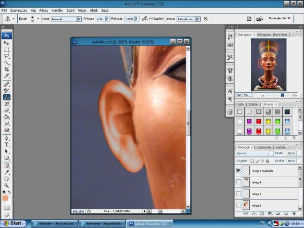Screen dimensions: 304x228
Task: Select the Shape tool
Action: 7,158
